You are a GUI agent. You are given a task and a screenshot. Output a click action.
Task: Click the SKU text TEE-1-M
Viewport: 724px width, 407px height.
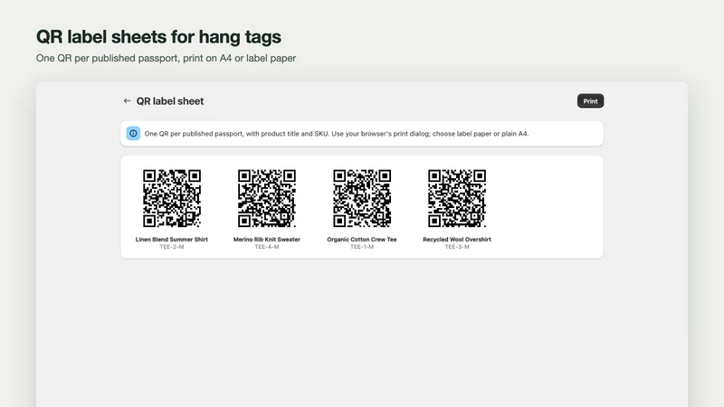point(362,247)
